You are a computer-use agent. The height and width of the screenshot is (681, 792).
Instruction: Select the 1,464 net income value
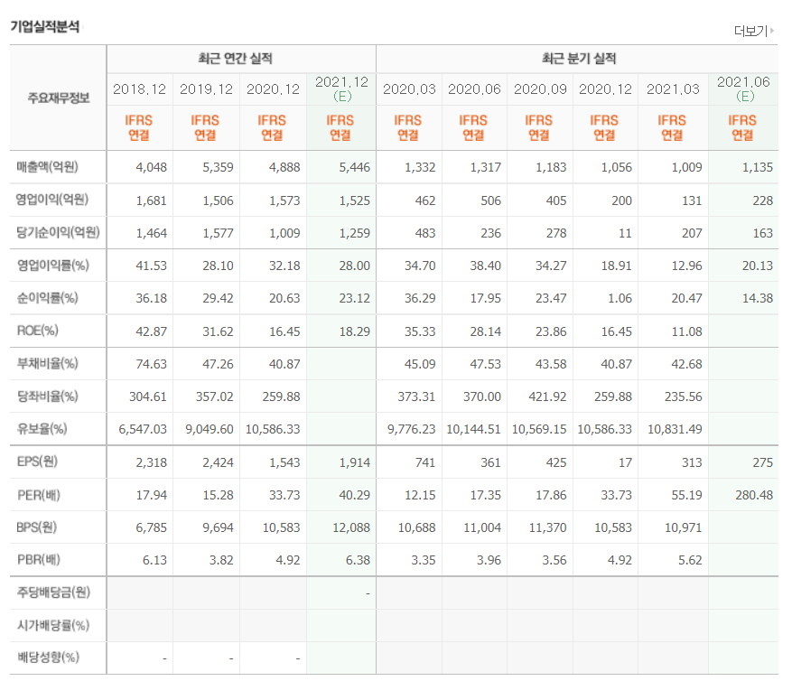(x=152, y=233)
